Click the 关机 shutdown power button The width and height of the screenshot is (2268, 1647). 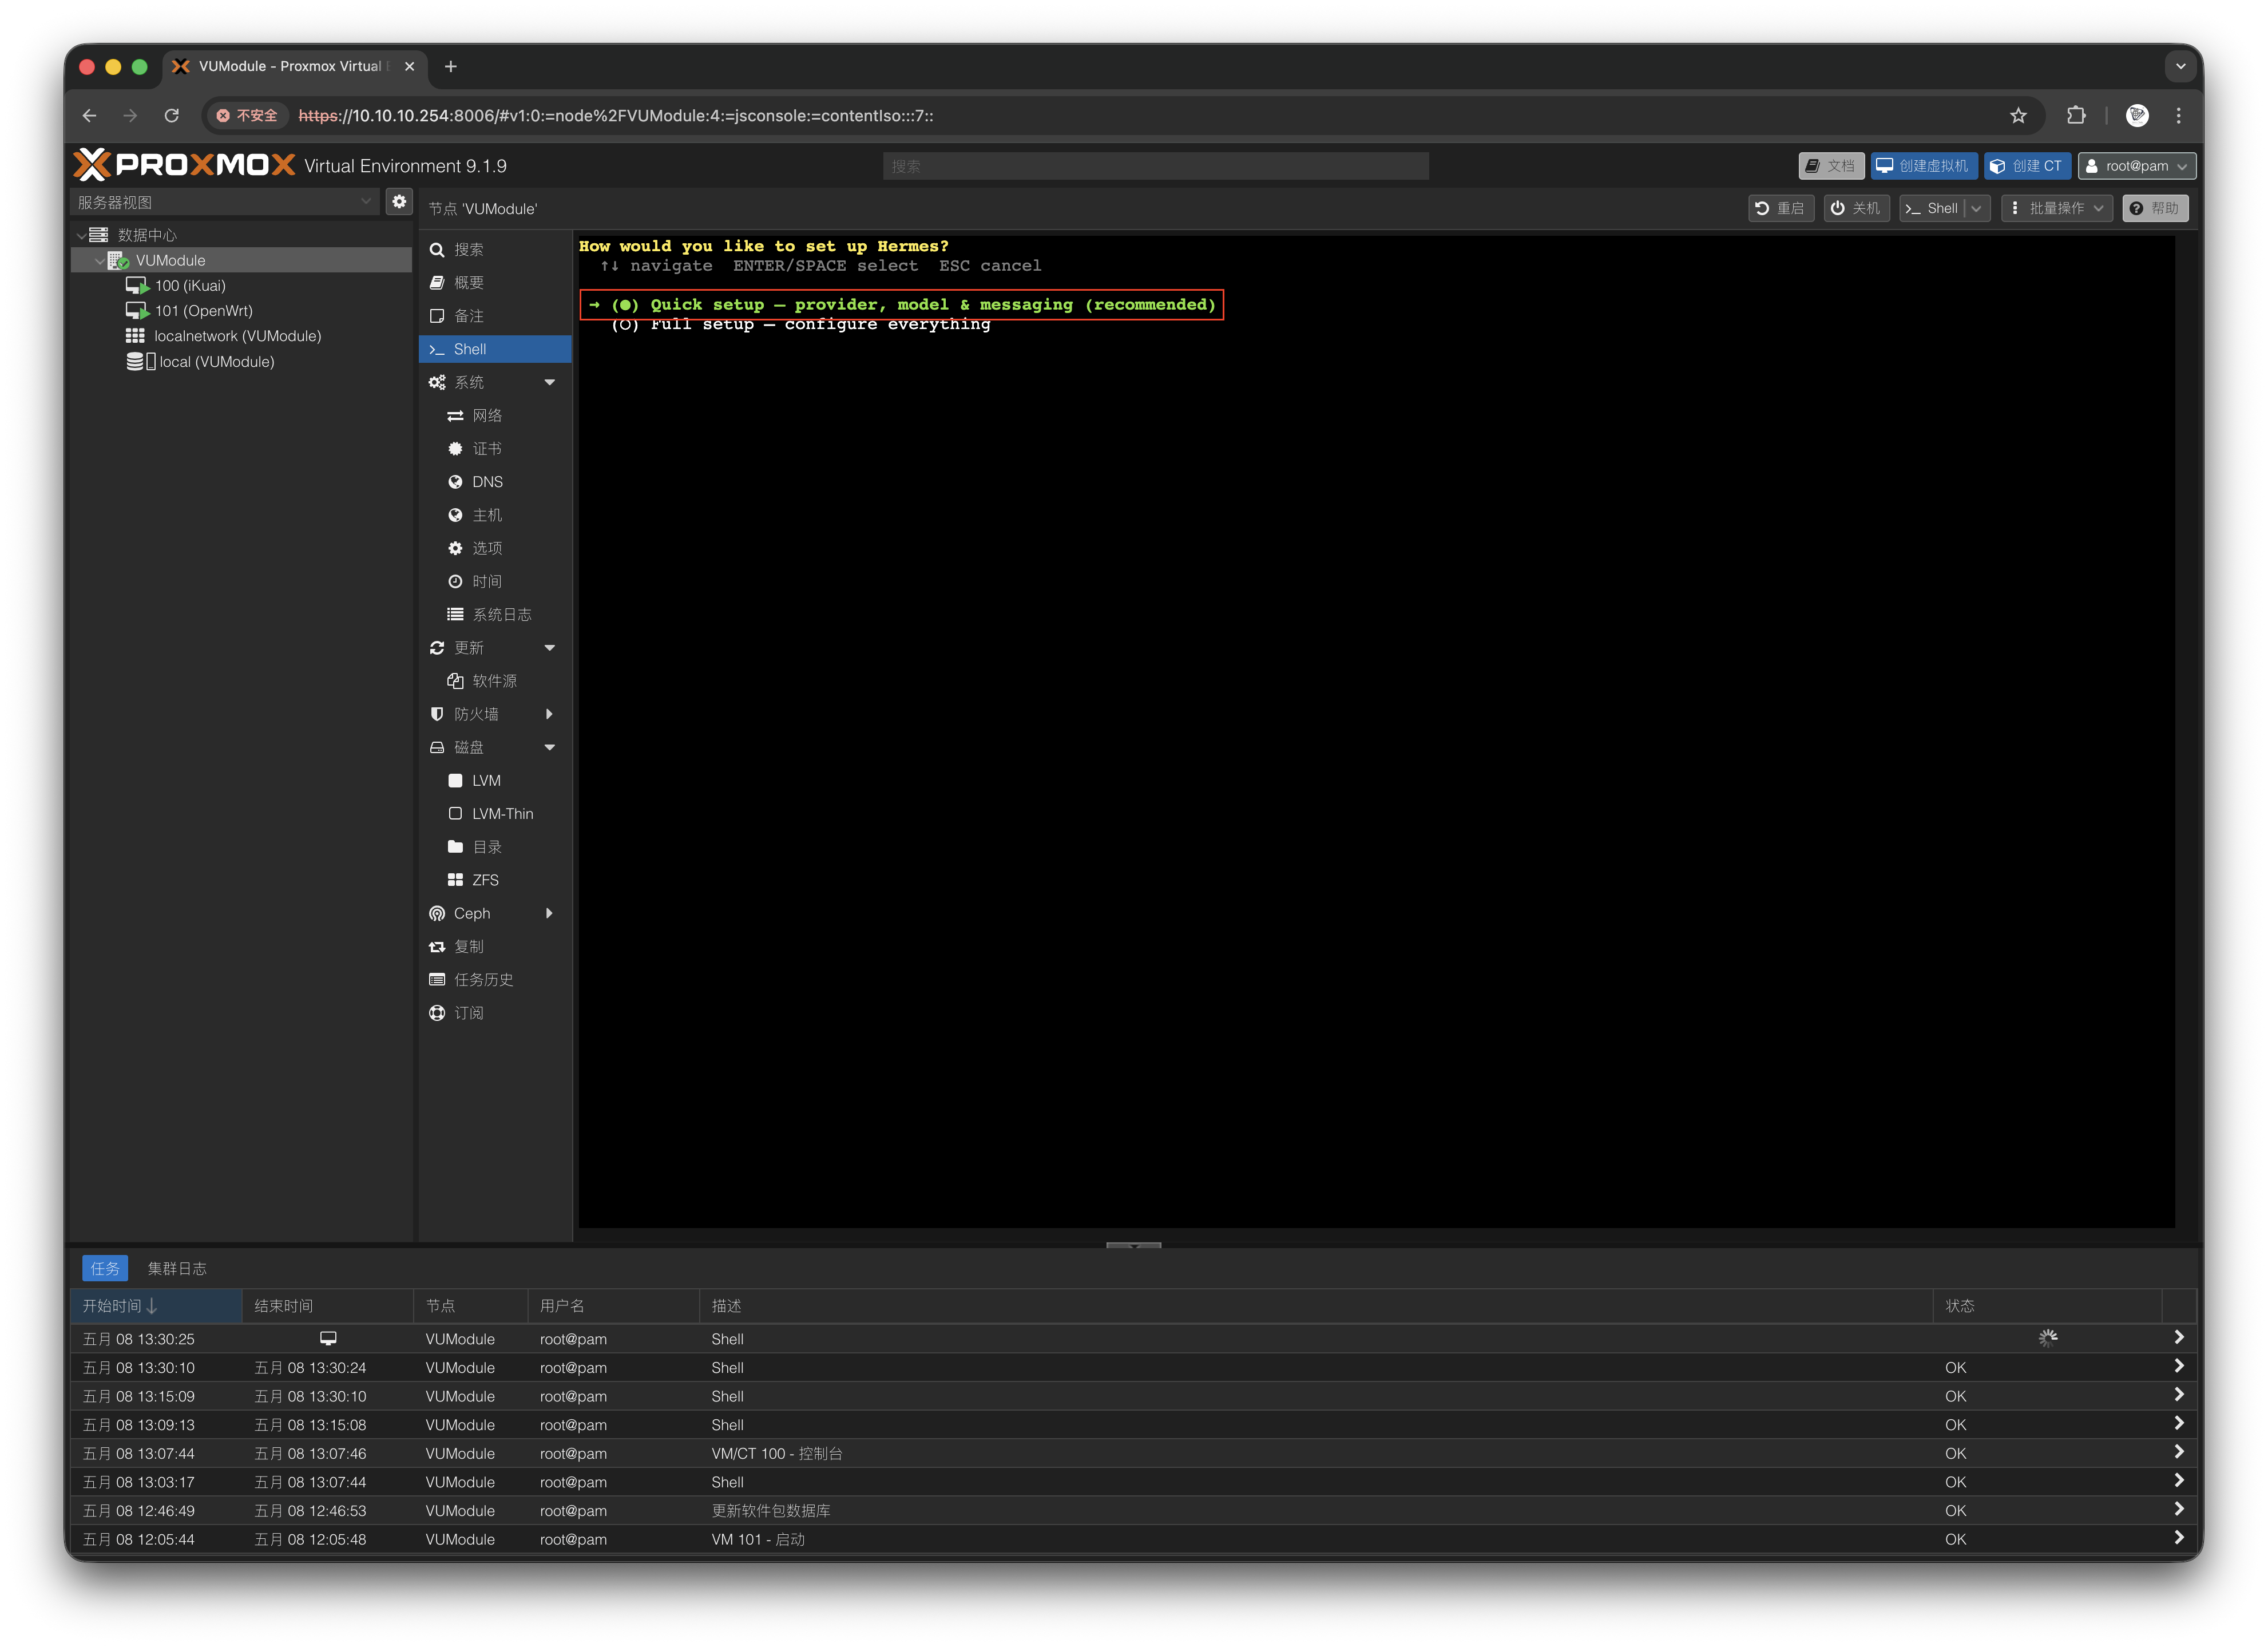(1856, 208)
